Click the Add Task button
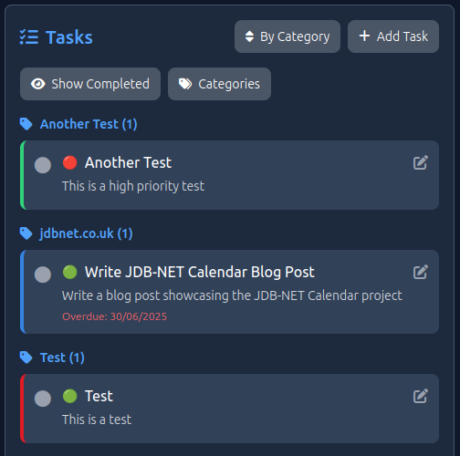This screenshot has width=460, height=456. point(393,36)
